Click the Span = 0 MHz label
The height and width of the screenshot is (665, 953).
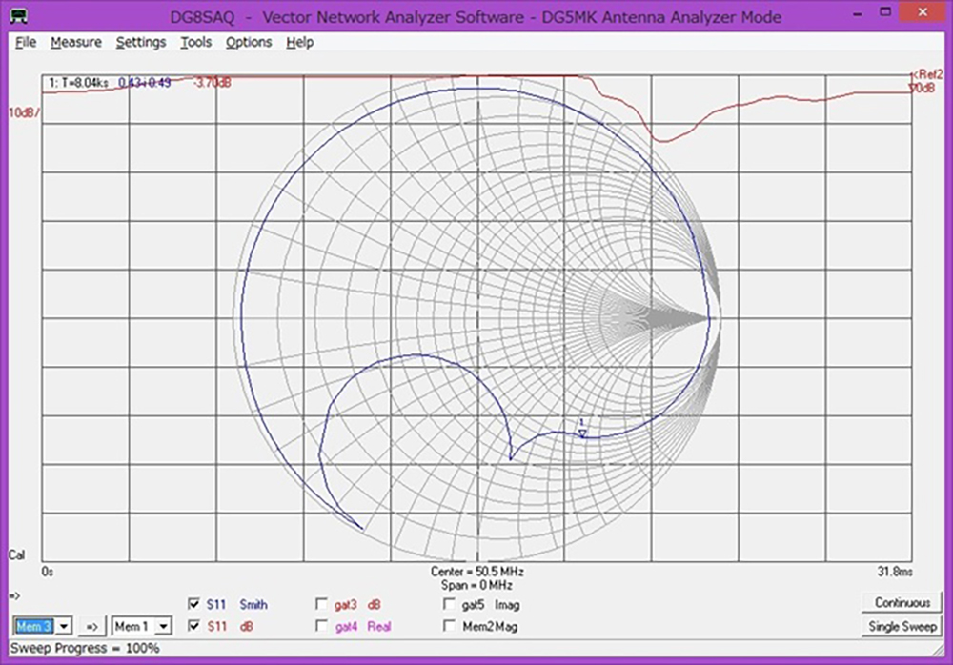click(477, 585)
